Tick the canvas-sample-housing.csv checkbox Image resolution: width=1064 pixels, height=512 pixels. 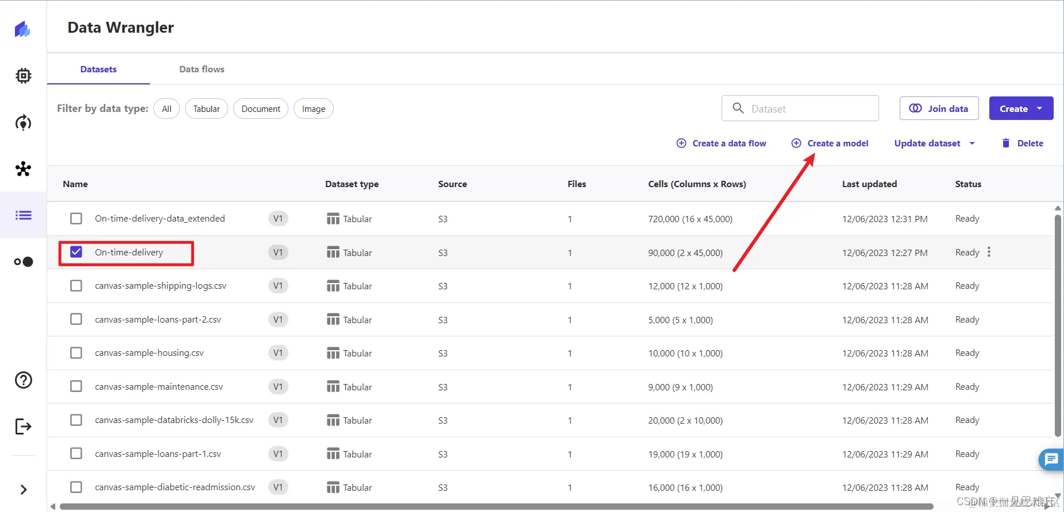point(76,353)
